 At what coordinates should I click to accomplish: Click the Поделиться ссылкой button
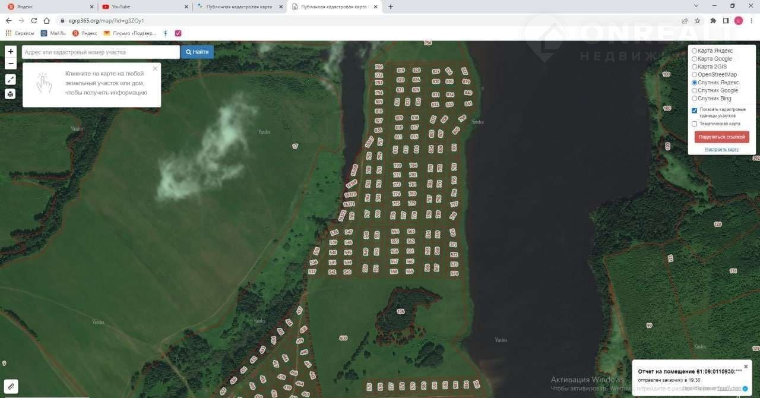[721, 137]
